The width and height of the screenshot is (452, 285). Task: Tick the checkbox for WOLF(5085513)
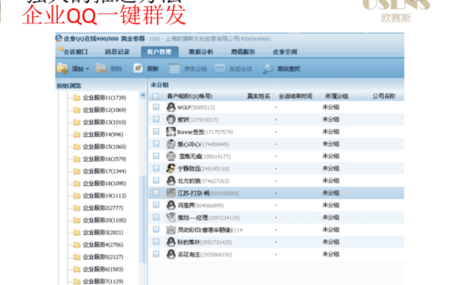[x=156, y=107]
